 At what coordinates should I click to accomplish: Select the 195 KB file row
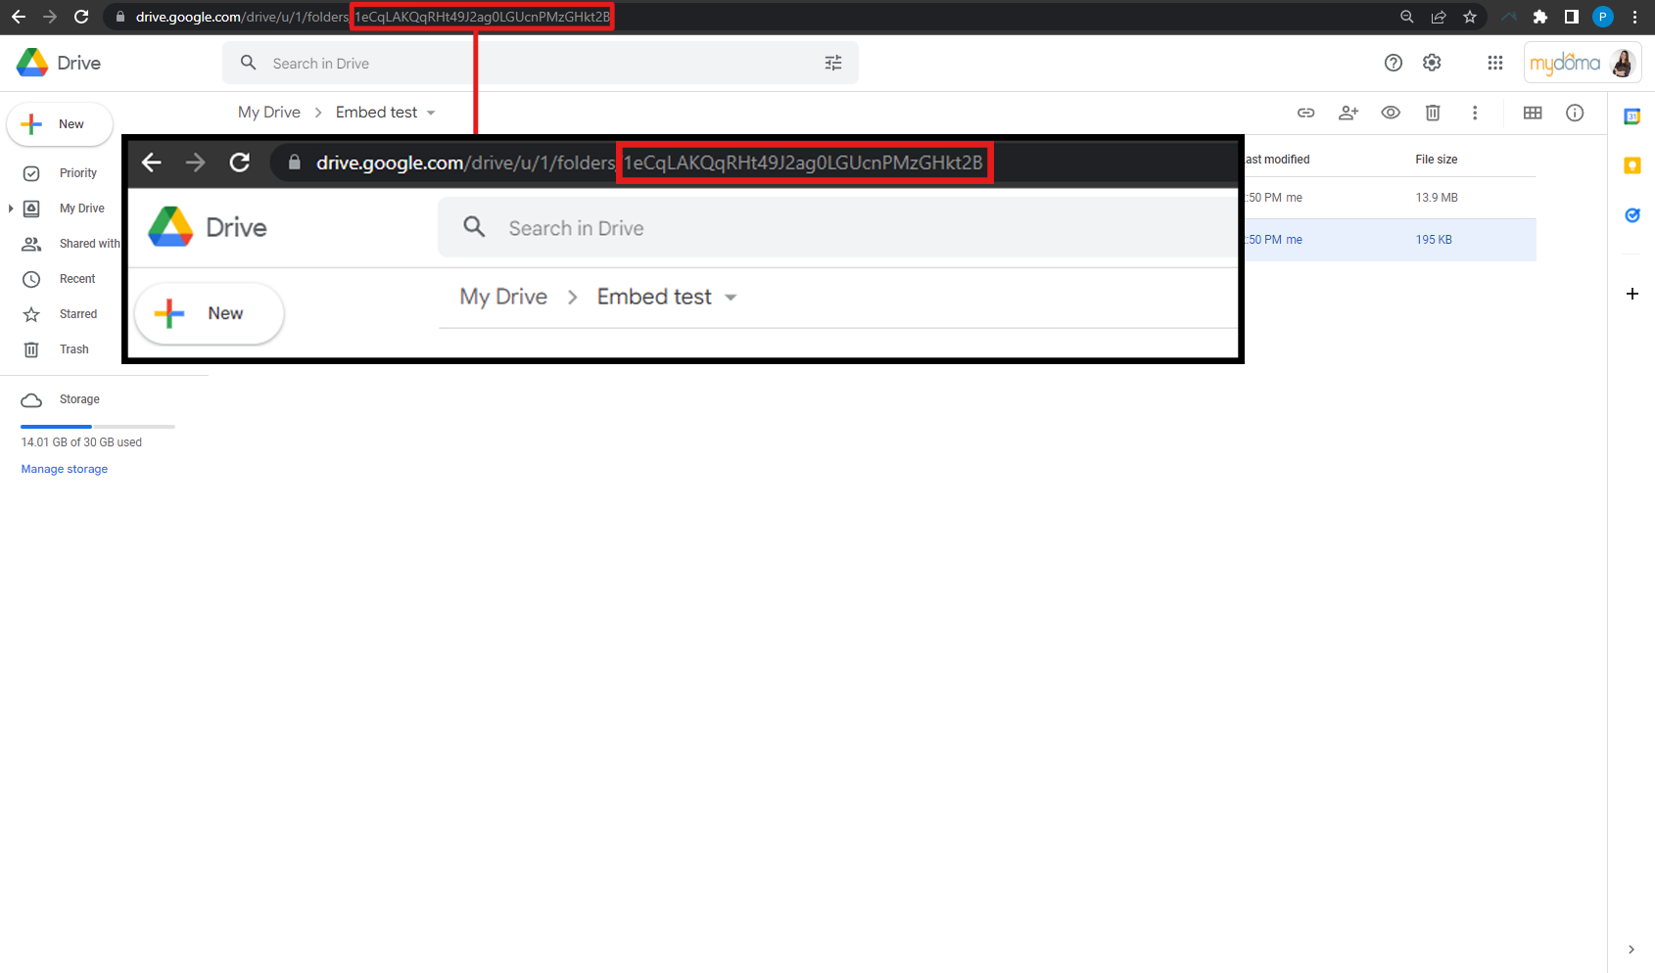(1390, 240)
